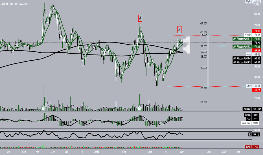Screen dimensions: 263x155
Task: Click the Apr label on time axis
Action: 182,152
